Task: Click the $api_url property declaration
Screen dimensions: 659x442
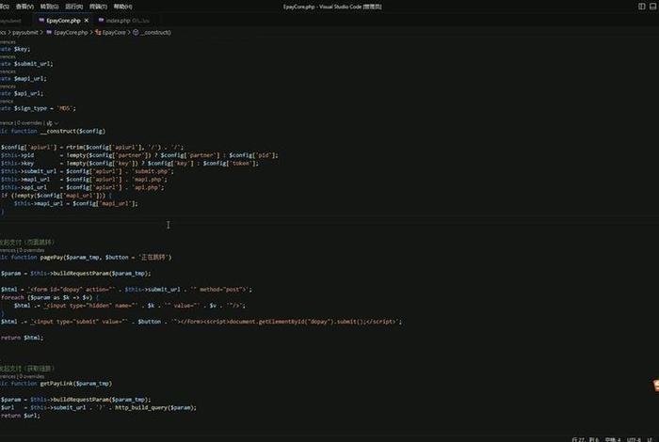Action: tap(28, 93)
